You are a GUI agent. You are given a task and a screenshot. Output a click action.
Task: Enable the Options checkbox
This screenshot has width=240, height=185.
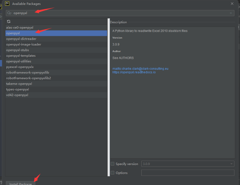click(x=112, y=173)
